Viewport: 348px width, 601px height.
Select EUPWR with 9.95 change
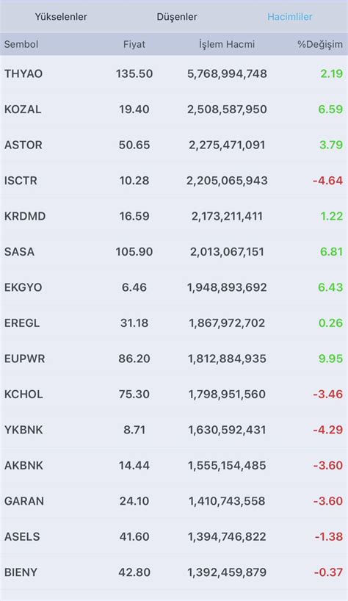174,359
